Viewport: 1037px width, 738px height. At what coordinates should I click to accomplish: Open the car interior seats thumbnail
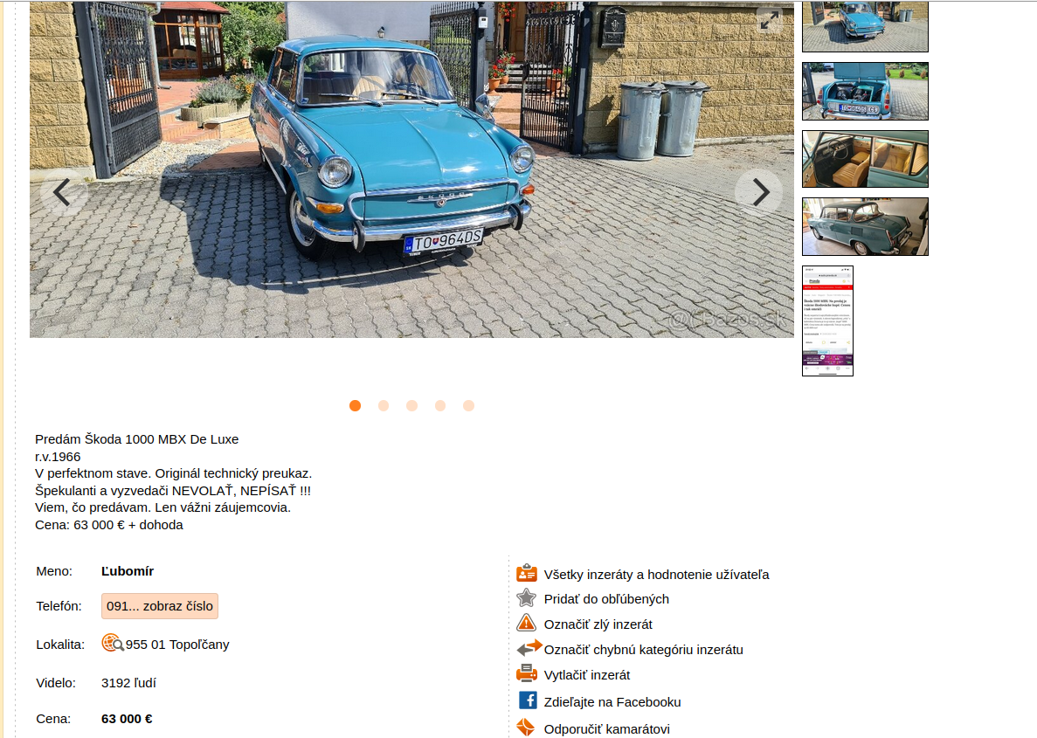[865, 159]
